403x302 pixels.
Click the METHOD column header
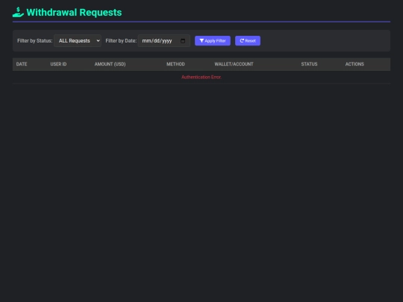(175, 64)
